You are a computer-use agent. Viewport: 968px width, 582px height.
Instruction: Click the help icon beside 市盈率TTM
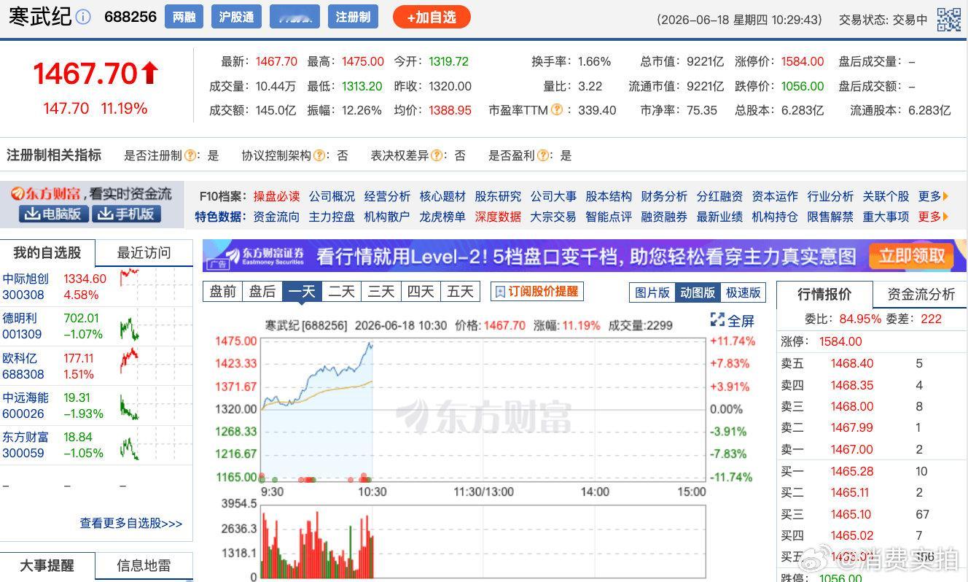(x=557, y=110)
